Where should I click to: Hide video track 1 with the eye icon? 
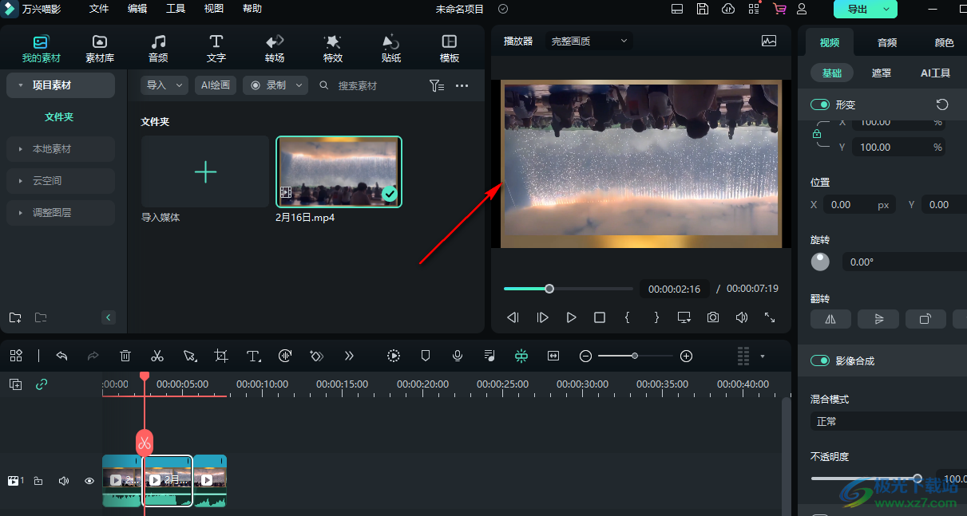pyautogui.click(x=89, y=481)
